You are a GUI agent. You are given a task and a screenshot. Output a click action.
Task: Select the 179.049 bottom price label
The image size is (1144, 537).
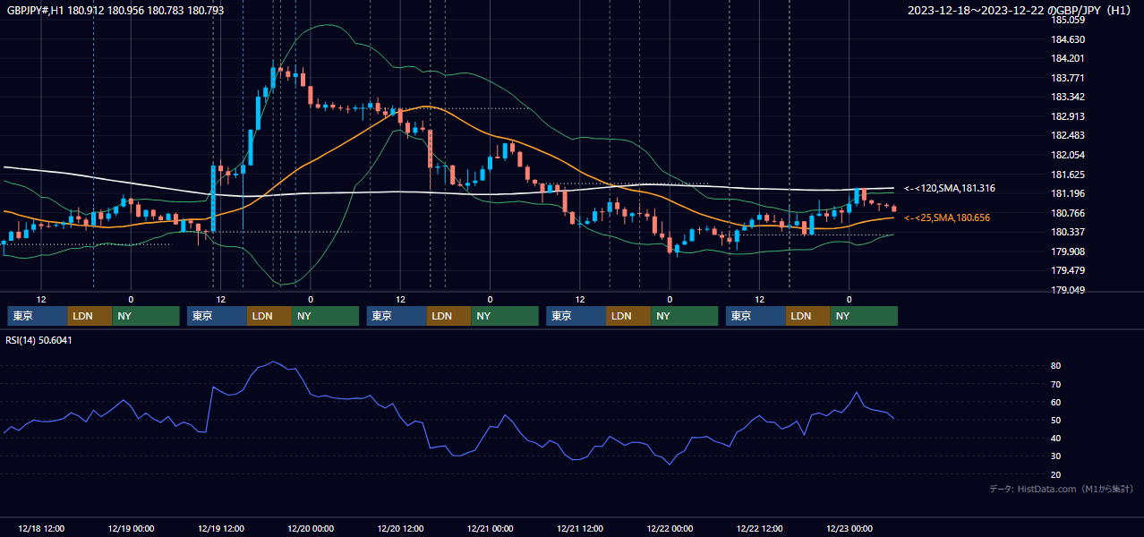[1068, 290]
